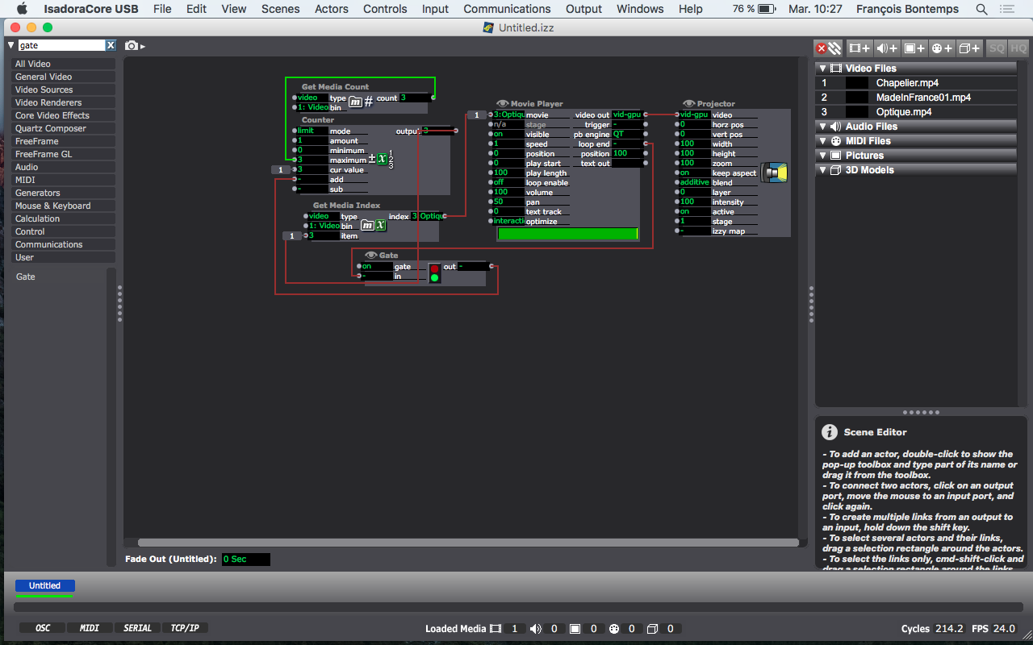Select the Generators category
Viewport: 1033px width, 645px height.
point(64,193)
